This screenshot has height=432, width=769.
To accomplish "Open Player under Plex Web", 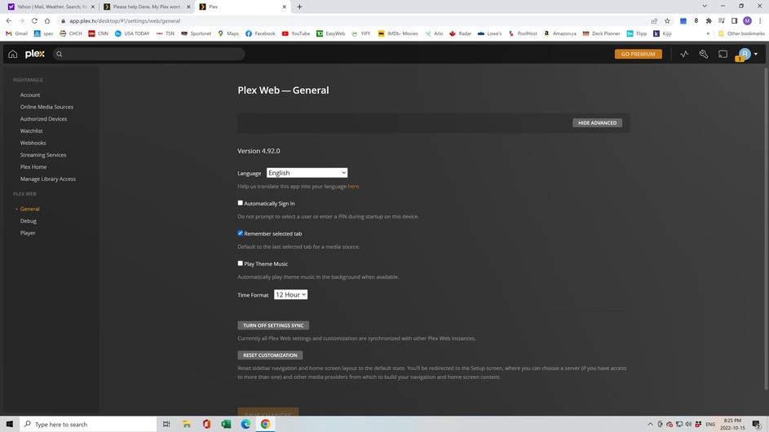I will [x=28, y=233].
